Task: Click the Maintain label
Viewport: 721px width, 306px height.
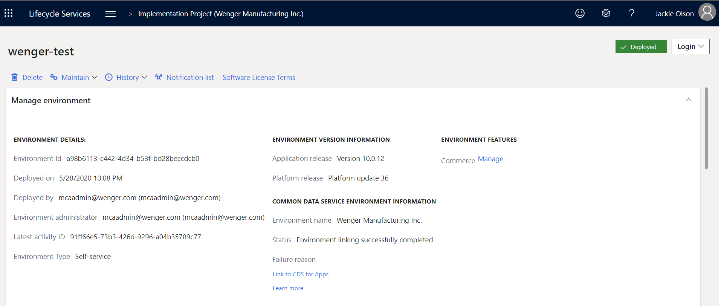Action: [75, 77]
